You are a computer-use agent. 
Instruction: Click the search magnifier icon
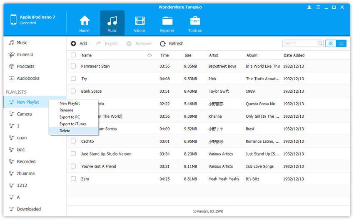(320, 43)
